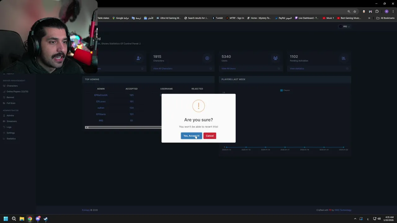Open the taskbar clock and date
Screen dimensions: 397x223
(389, 219)
